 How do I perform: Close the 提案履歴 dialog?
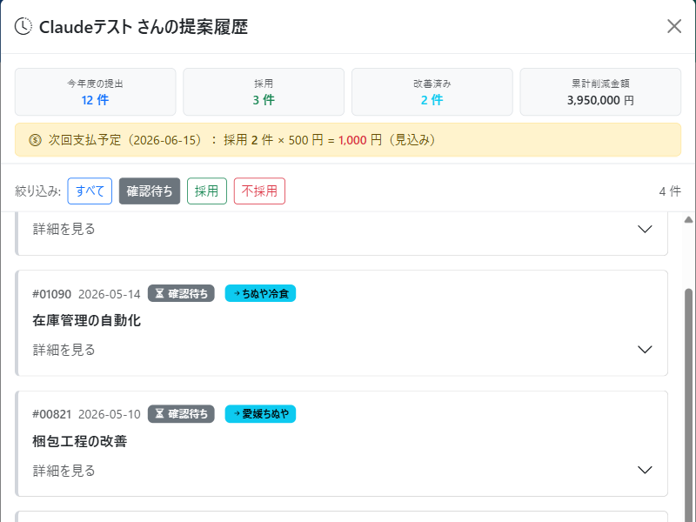[x=673, y=27]
